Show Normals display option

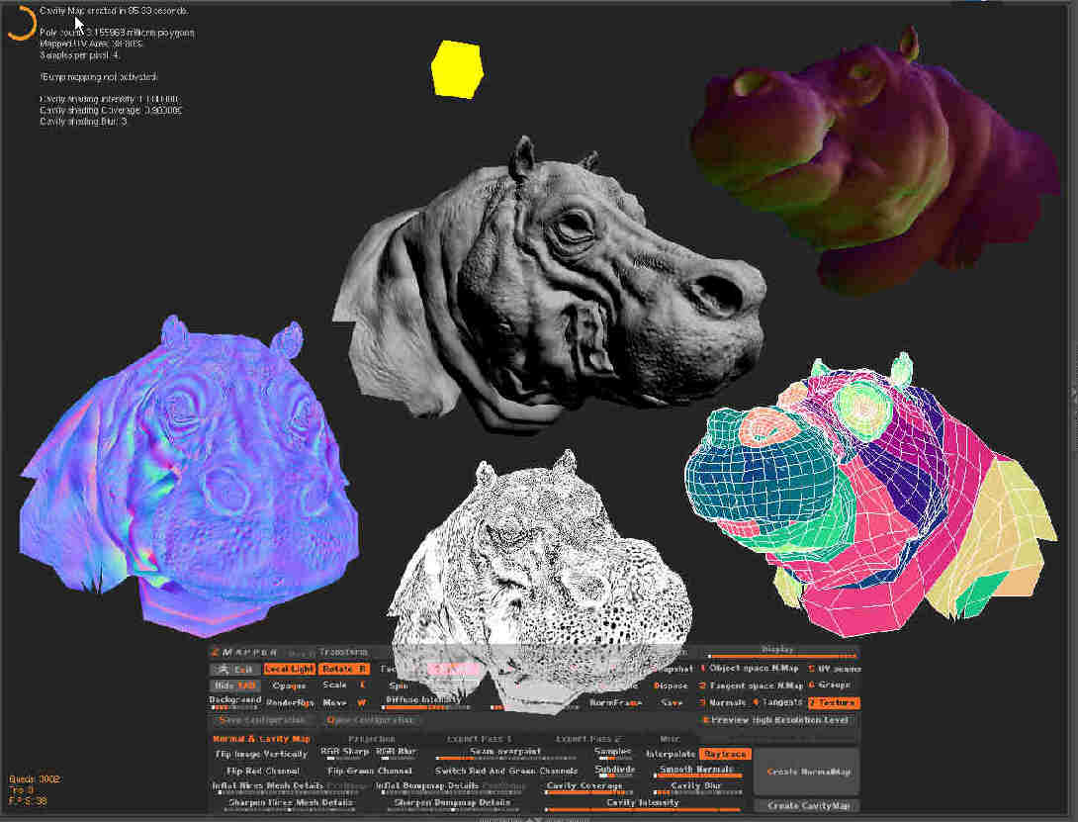[x=722, y=702]
